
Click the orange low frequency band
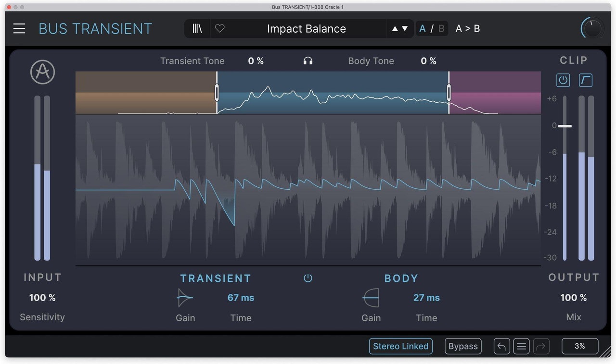[146, 93]
